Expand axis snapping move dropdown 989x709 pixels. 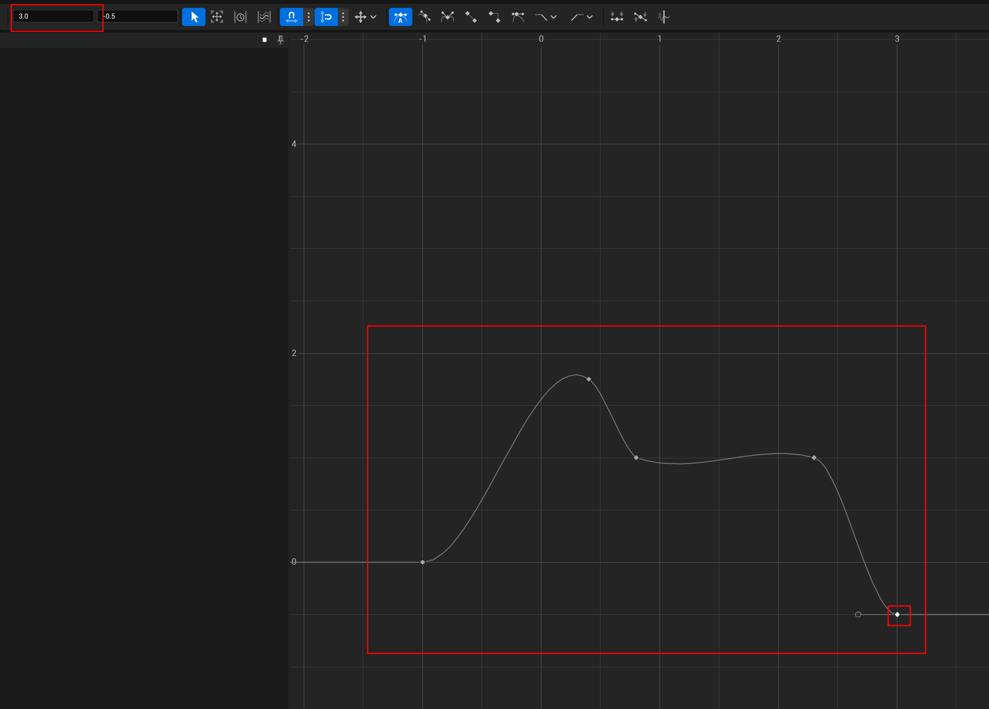365,17
